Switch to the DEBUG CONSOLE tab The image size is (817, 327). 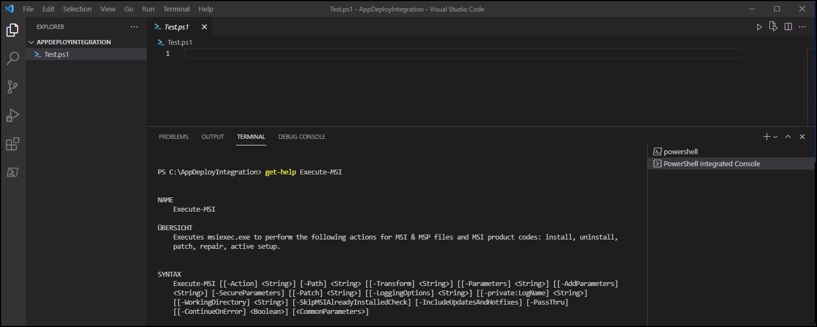click(x=301, y=137)
